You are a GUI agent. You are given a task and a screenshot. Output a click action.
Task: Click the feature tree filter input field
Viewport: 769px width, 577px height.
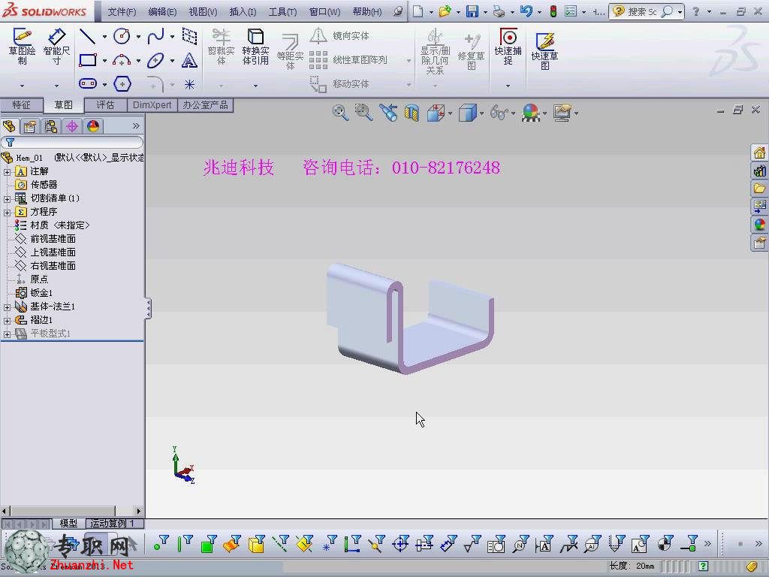click(72, 142)
